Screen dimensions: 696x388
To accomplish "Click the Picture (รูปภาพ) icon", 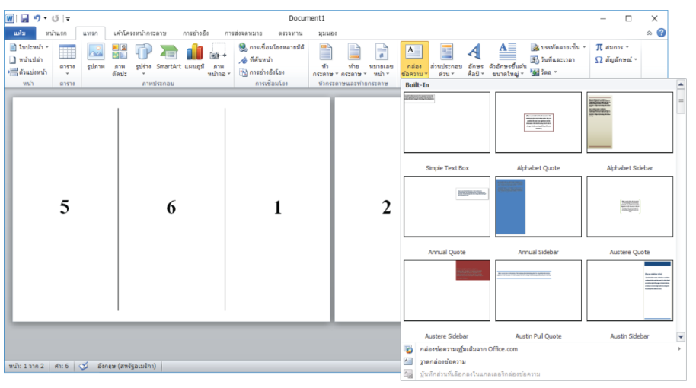I will click(95, 58).
